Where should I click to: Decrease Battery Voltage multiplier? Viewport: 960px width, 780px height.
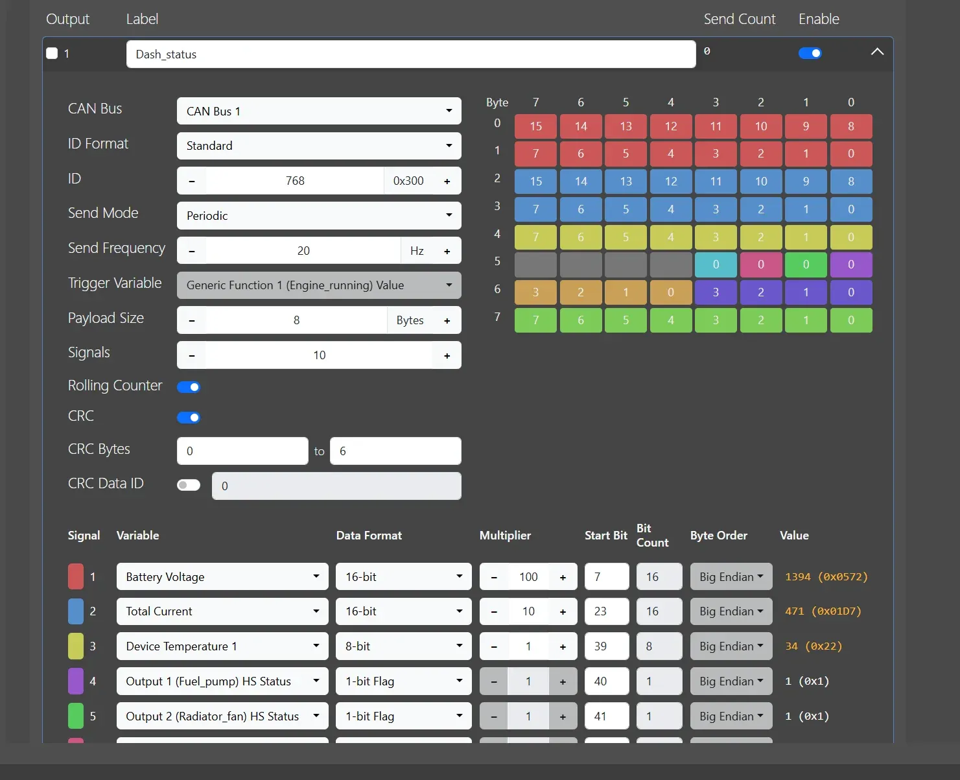click(494, 577)
